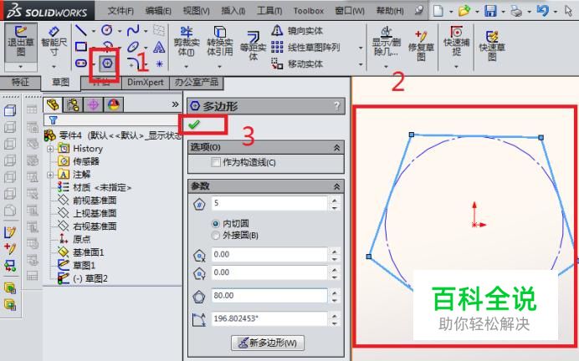The width and height of the screenshot is (579, 361).
Task: Switch to the 特征 (Features) tab
Action: (20, 82)
